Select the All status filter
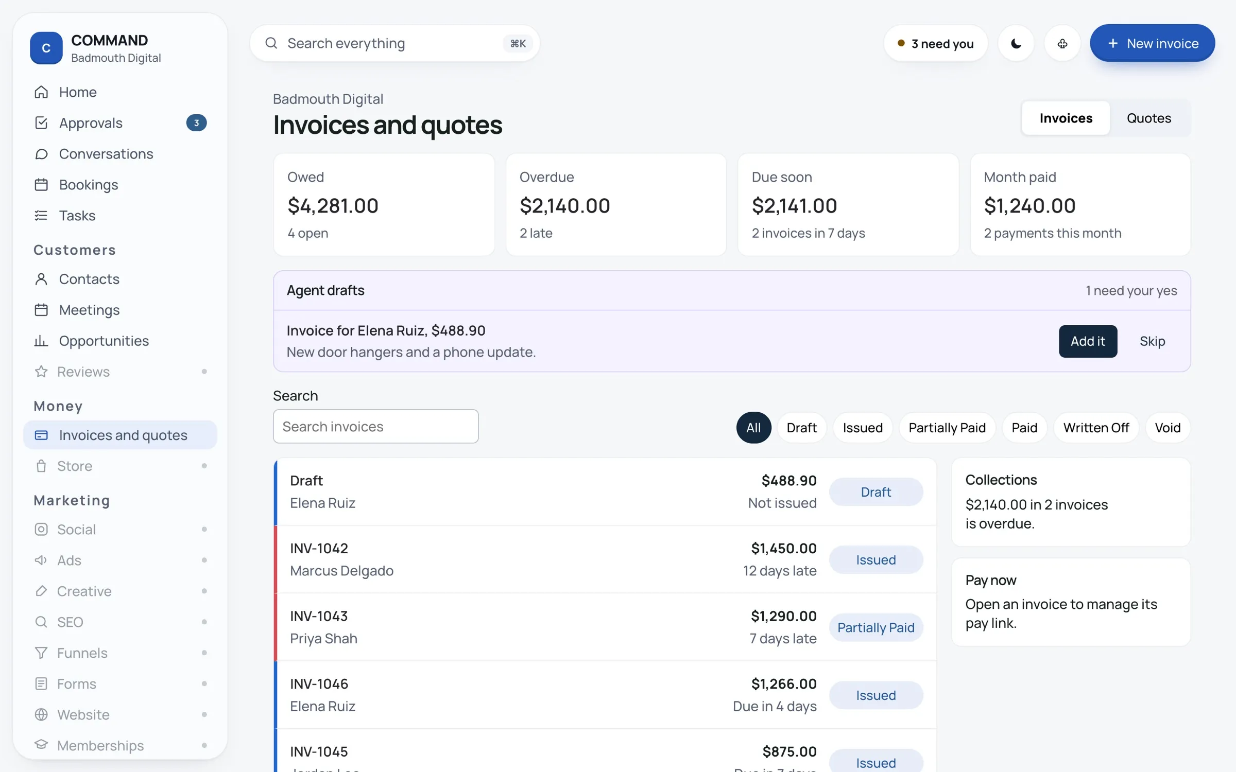The width and height of the screenshot is (1236, 772). click(x=753, y=427)
